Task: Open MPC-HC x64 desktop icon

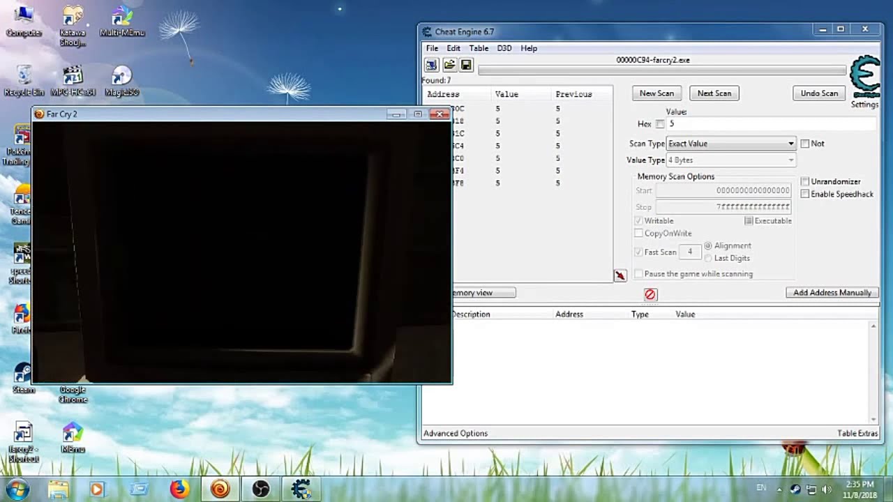Action: click(73, 81)
